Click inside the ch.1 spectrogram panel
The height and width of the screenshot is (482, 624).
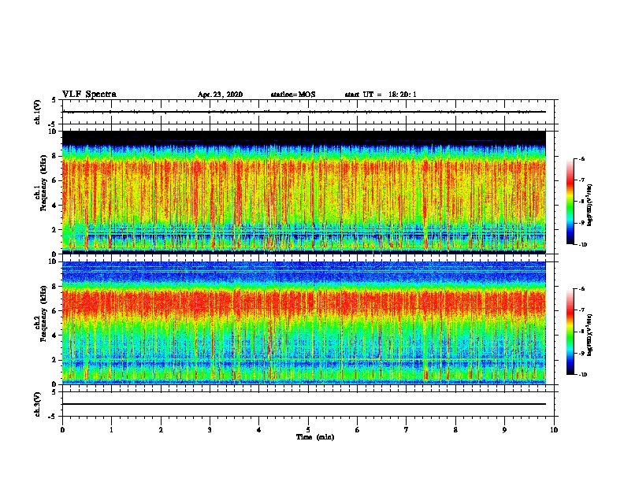304,192
